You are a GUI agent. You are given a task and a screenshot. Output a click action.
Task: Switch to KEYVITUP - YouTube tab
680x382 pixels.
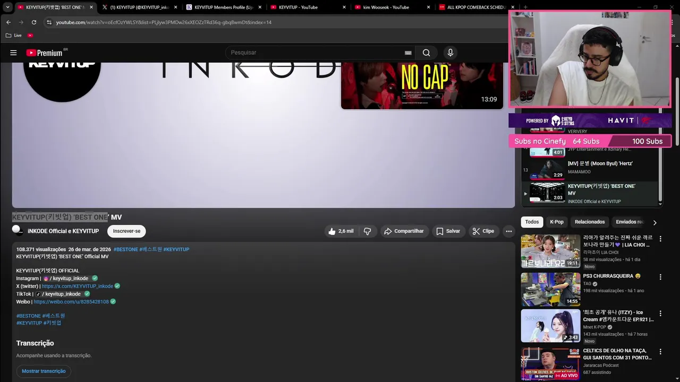tap(308, 7)
